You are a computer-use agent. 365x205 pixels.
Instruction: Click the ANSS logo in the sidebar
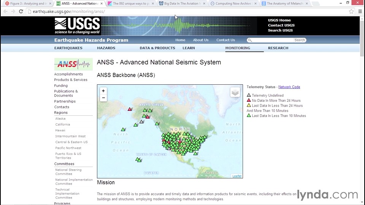tap(73, 64)
